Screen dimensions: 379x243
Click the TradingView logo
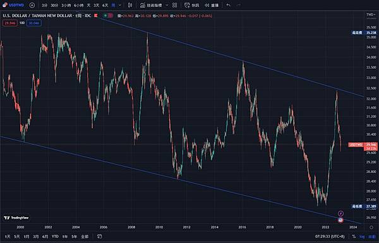click(16, 218)
